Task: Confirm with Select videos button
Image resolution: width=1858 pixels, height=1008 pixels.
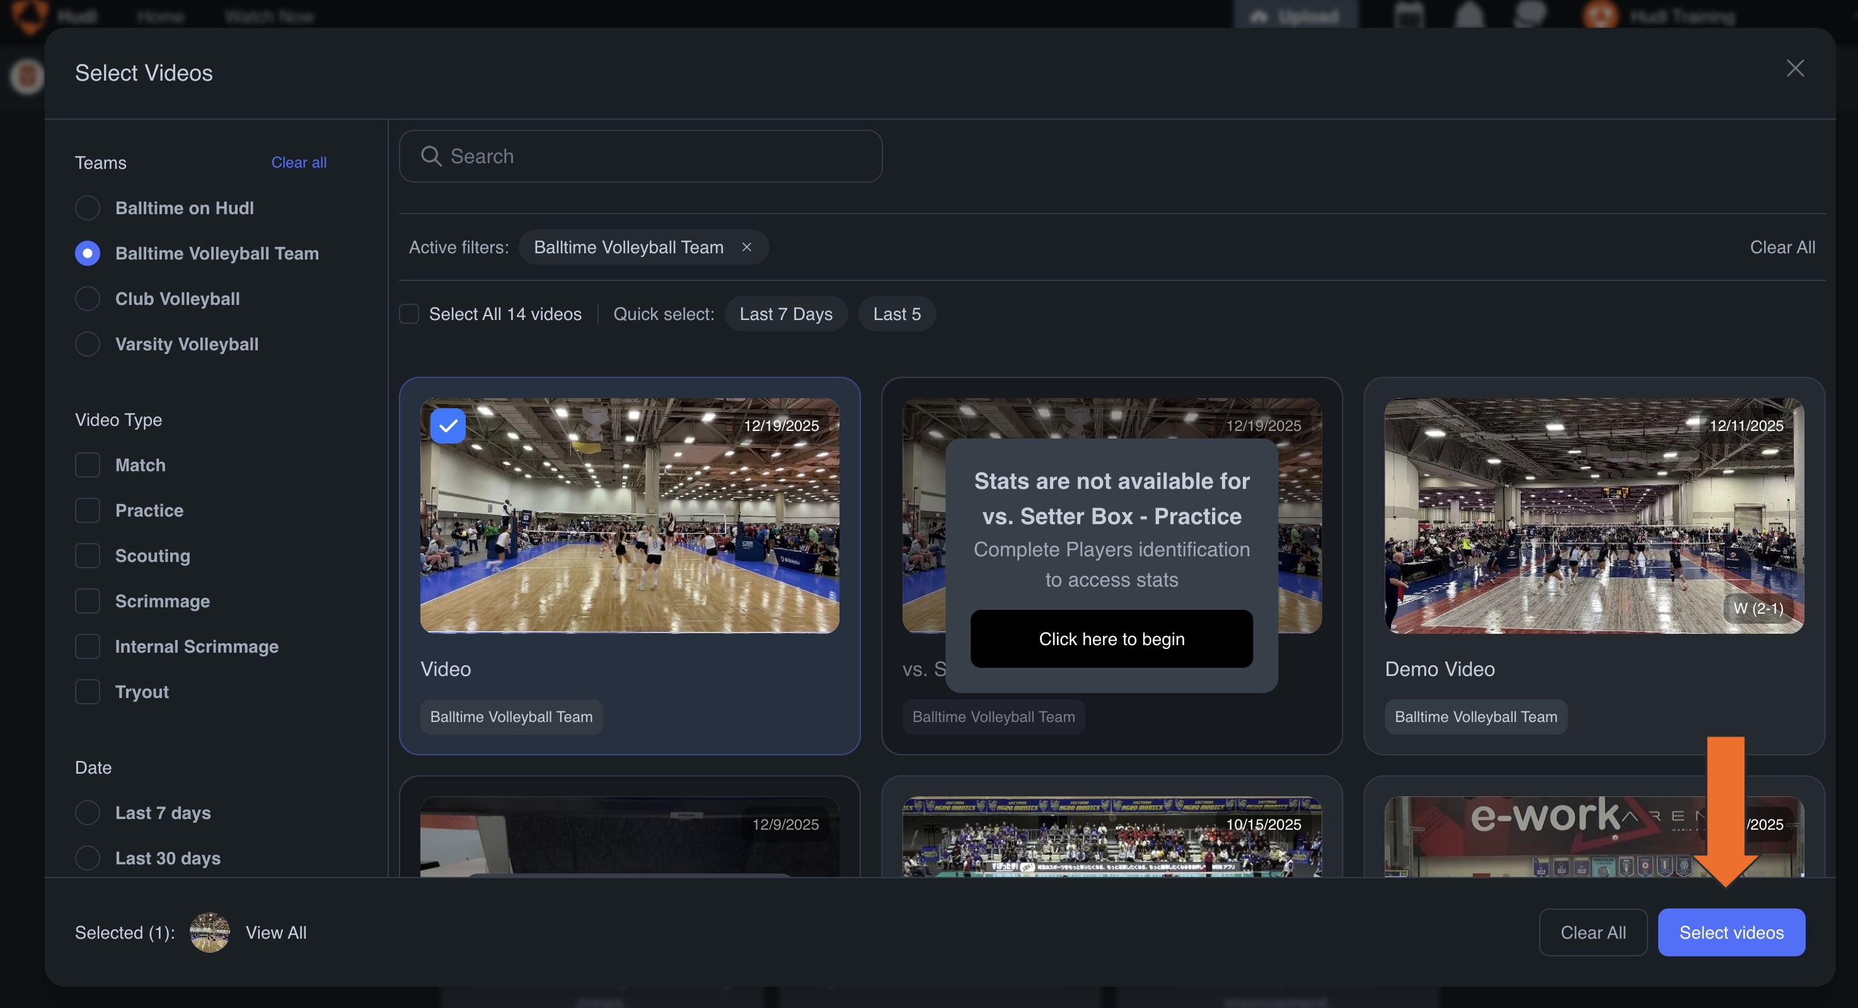Action: point(1731,932)
